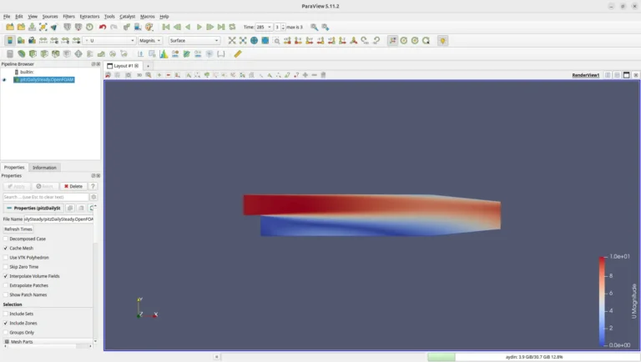The width and height of the screenshot is (641, 362).
Task: Open the Magnitude component dropdown
Action: coord(149,40)
